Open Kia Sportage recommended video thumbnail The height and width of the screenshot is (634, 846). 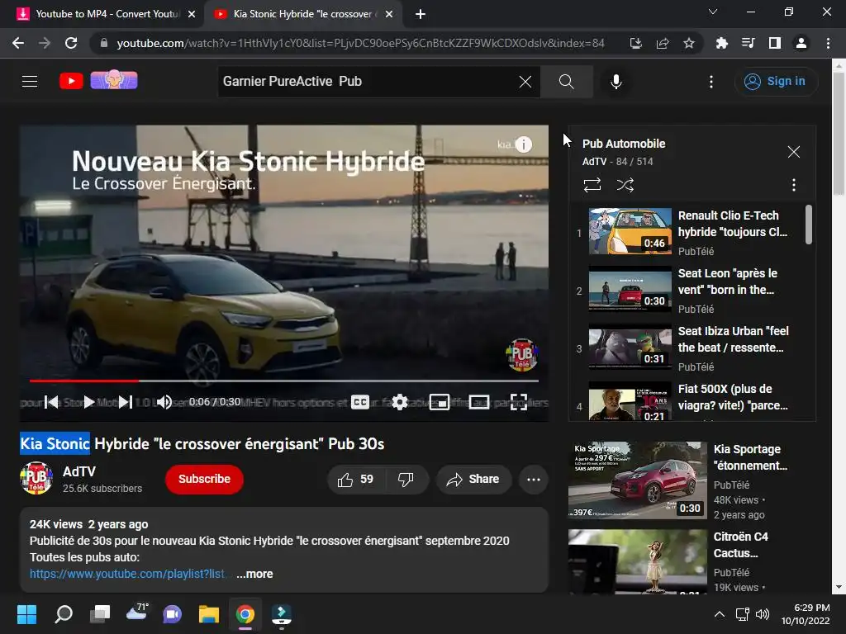click(637, 480)
